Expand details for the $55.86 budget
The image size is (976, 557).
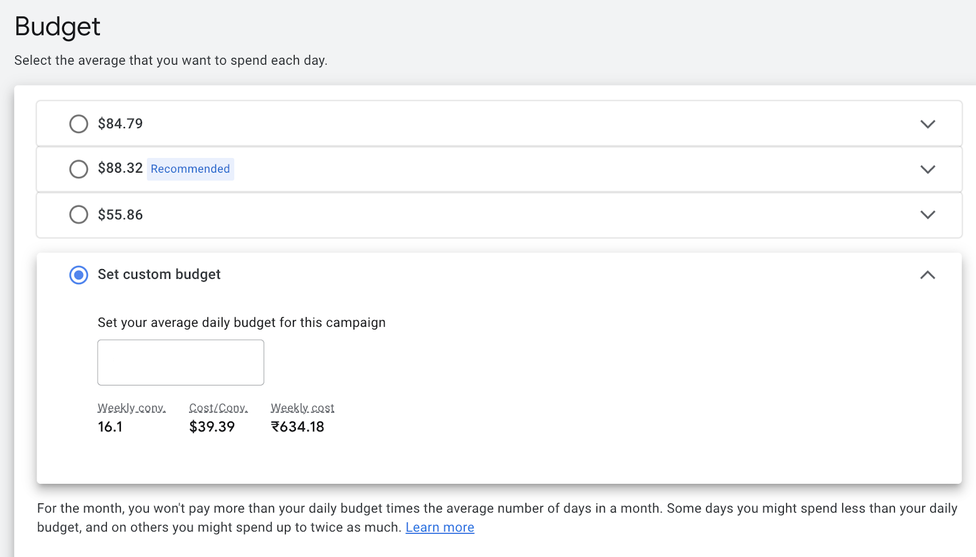[927, 215]
